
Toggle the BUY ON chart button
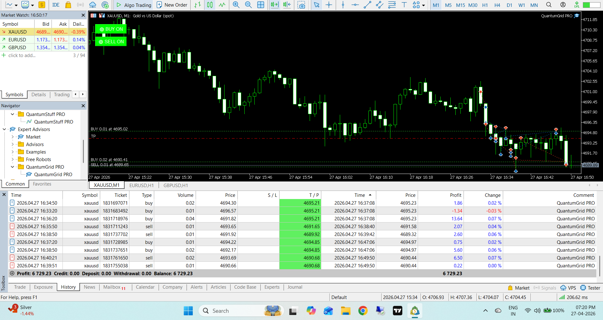pyautogui.click(x=111, y=29)
